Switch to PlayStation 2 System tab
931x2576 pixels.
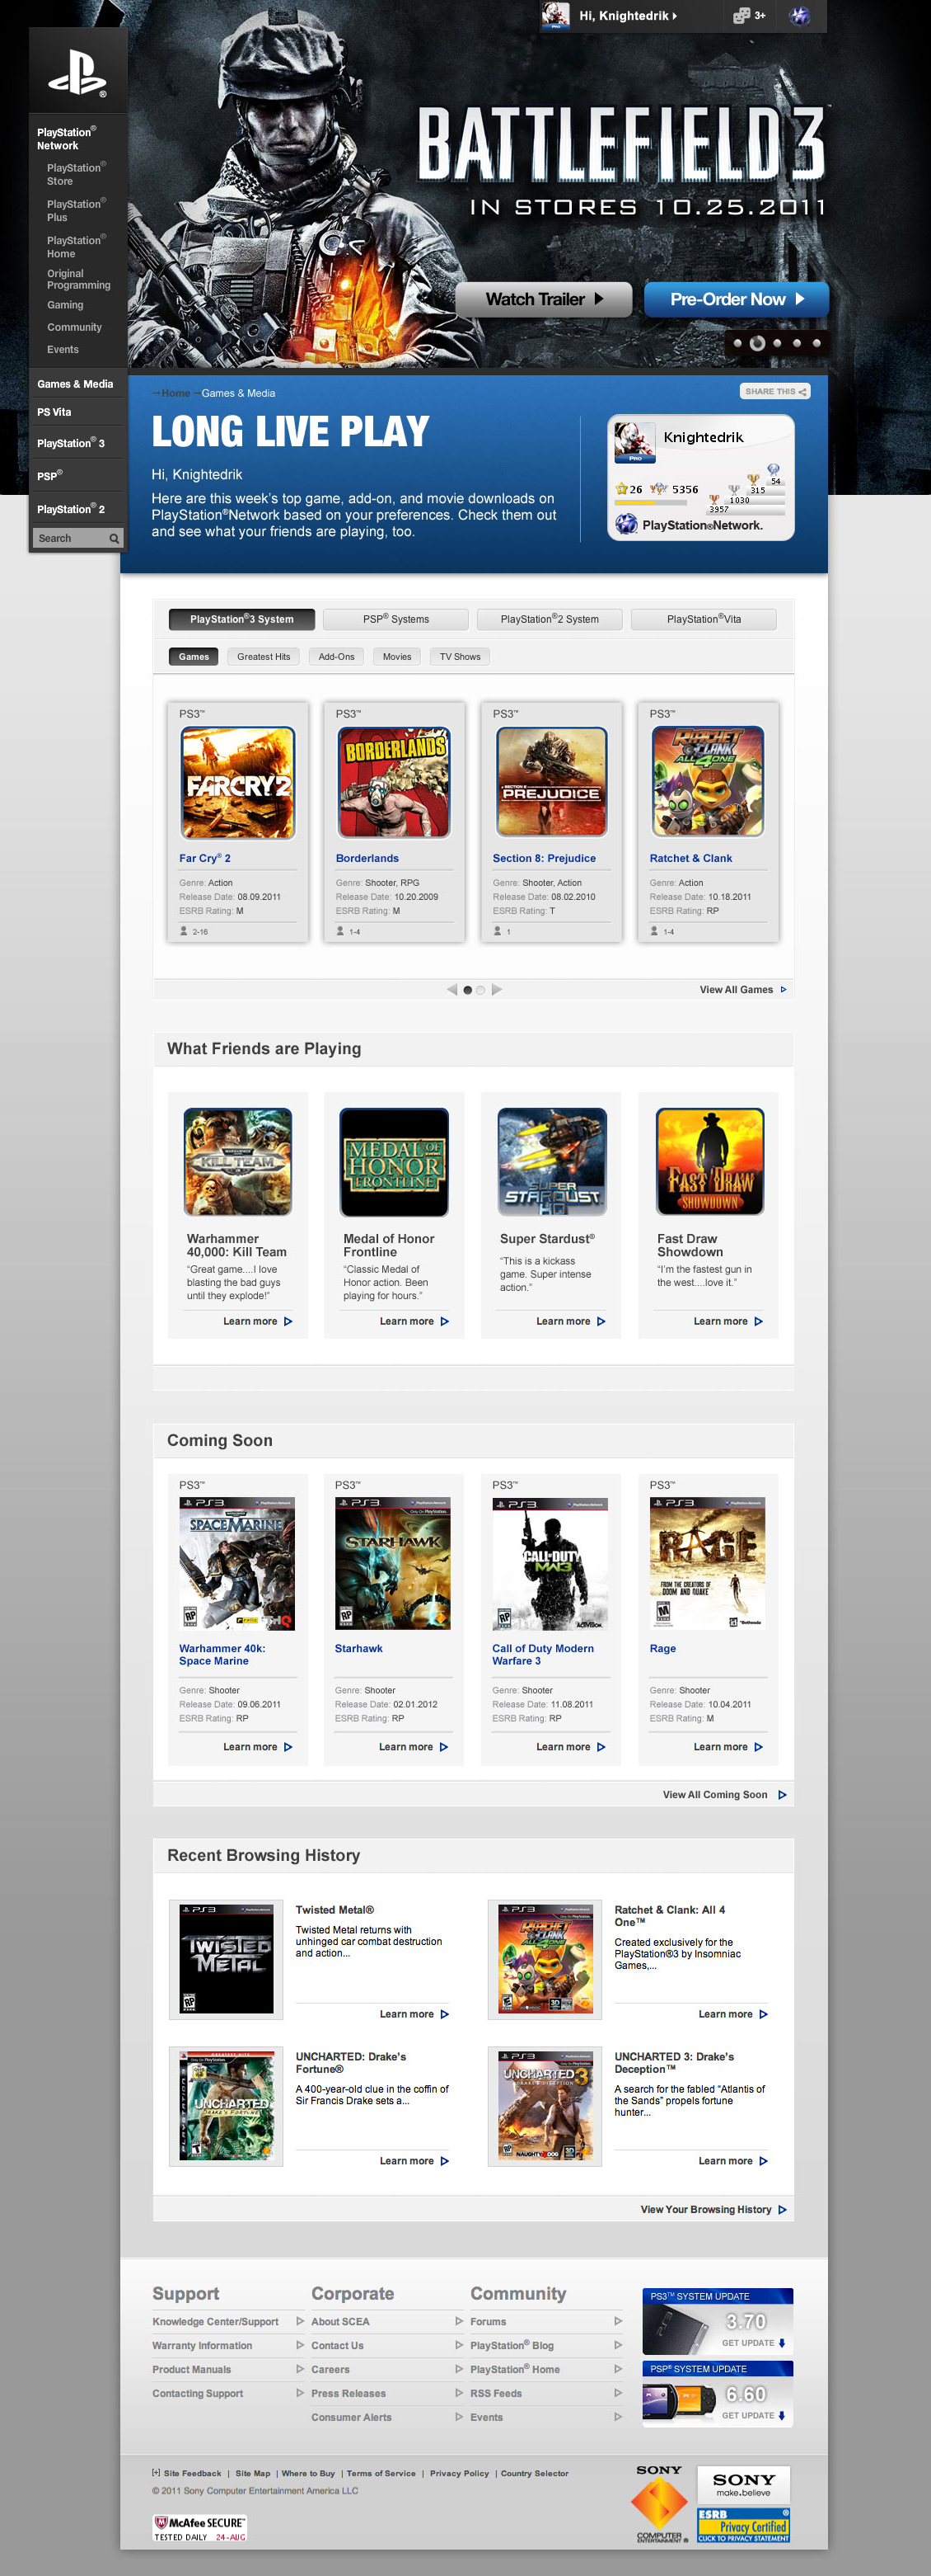550,619
